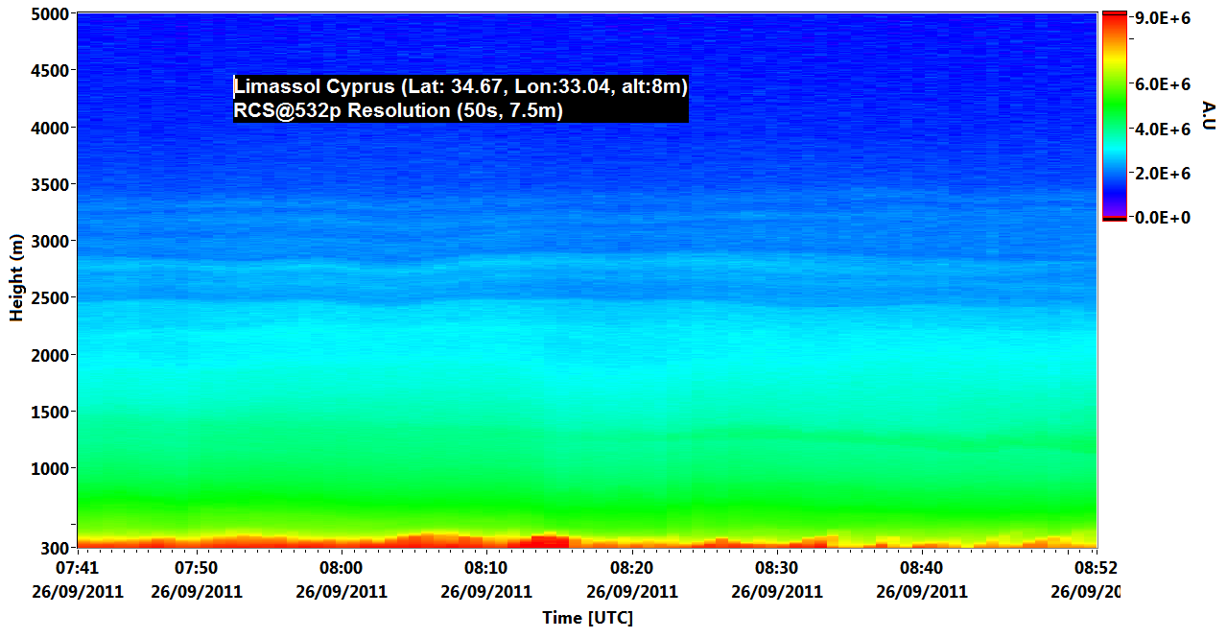Click the 6.0E+6 colorbar scale label

tap(1164, 84)
